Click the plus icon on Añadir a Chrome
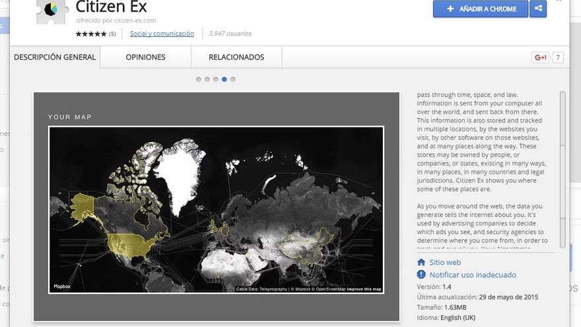Screen dimensions: 581x327 pyautogui.click(x=450, y=9)
